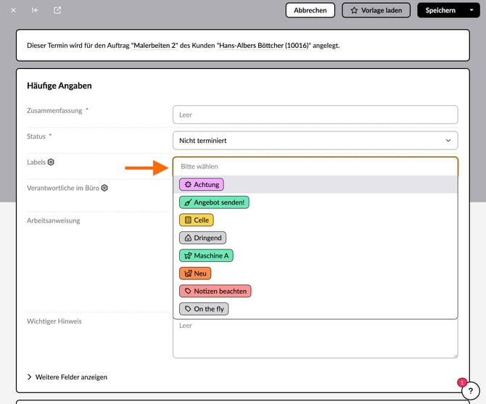Click the collapse panel arrow icon
This screenshot has height=404, width=486.
tap(35, 10)
